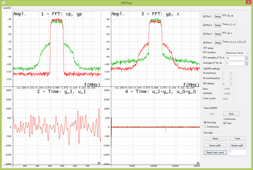
Task: Click the Lambda value field
Action: click(227, 94)
